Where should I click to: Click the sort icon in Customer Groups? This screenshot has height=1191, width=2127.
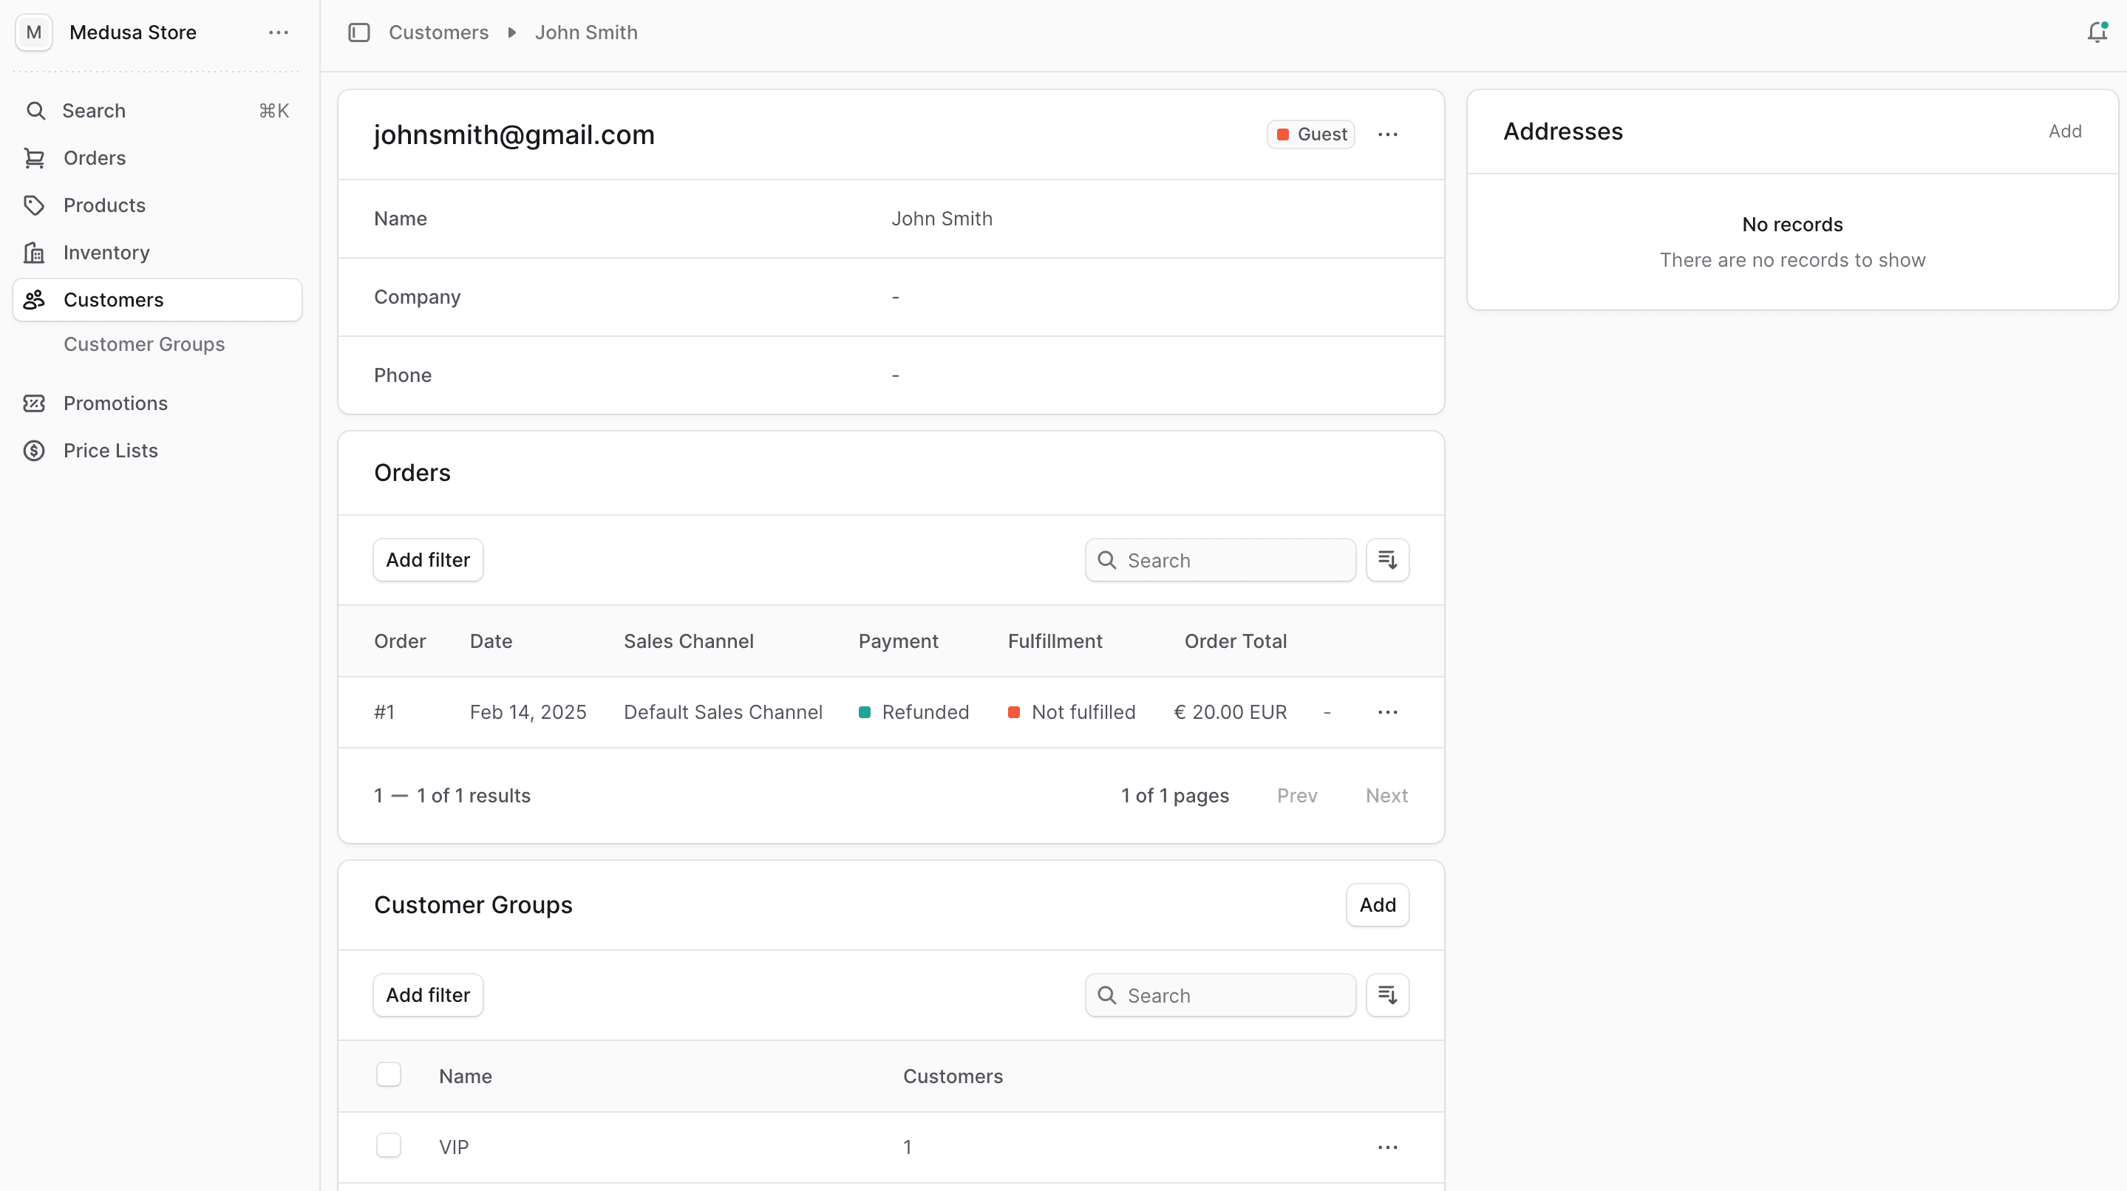coord(1387,995)
